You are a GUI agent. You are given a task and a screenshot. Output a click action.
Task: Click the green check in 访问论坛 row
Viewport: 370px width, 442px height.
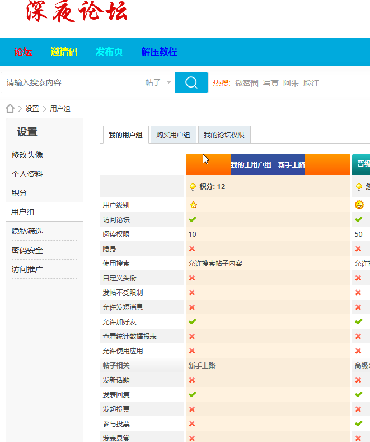(193, 219)
